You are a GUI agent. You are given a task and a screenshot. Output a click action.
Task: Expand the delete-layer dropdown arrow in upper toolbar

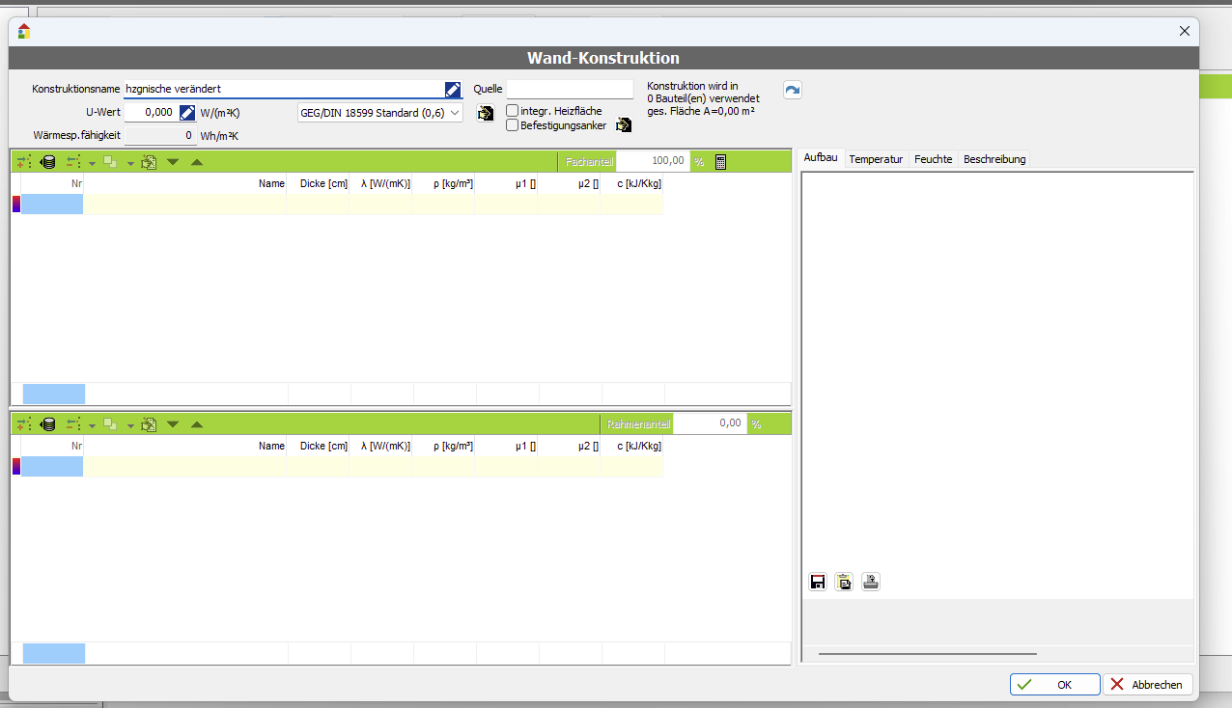pyautogui.click(x=92, y=163)
